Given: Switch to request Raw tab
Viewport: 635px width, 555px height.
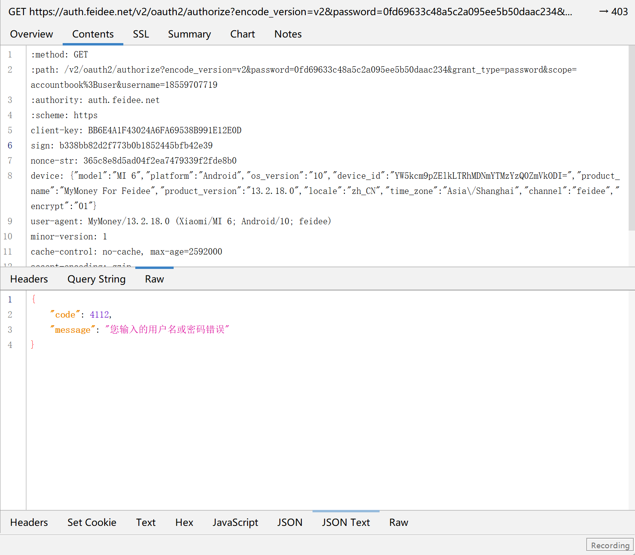Looking at the screenshot, I should [x=154, y=279].
